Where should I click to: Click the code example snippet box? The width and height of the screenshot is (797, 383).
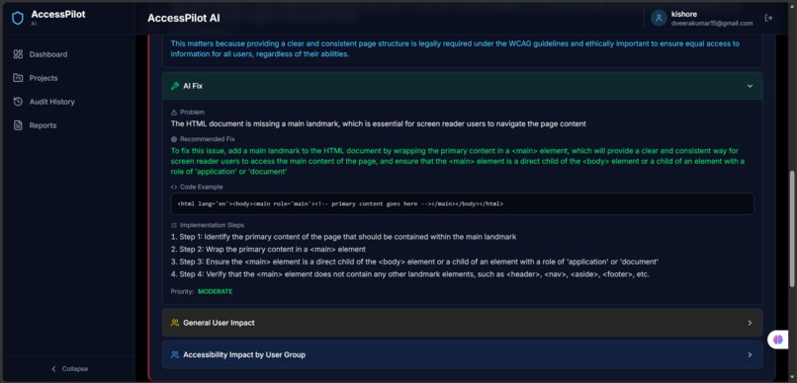(462, 203)
